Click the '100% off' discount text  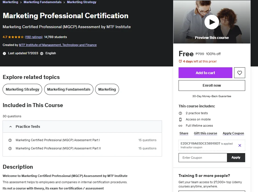click(213, 54)
